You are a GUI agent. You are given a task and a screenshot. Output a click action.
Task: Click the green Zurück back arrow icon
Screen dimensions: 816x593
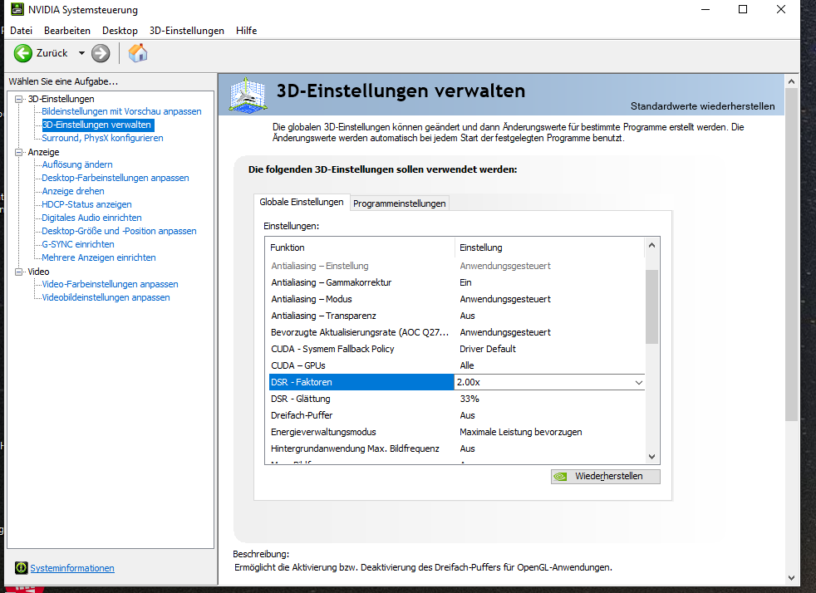[23, 53]
